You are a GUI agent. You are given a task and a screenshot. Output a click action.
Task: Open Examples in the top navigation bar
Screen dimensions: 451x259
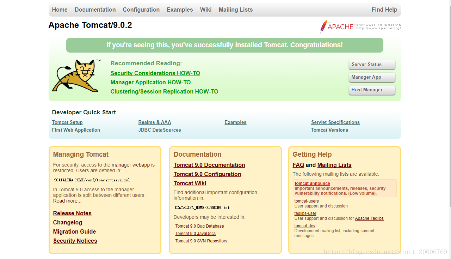pos(180,10)
